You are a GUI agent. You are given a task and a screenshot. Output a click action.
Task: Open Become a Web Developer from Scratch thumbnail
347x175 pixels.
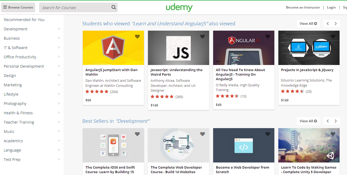tap(244, 145)
